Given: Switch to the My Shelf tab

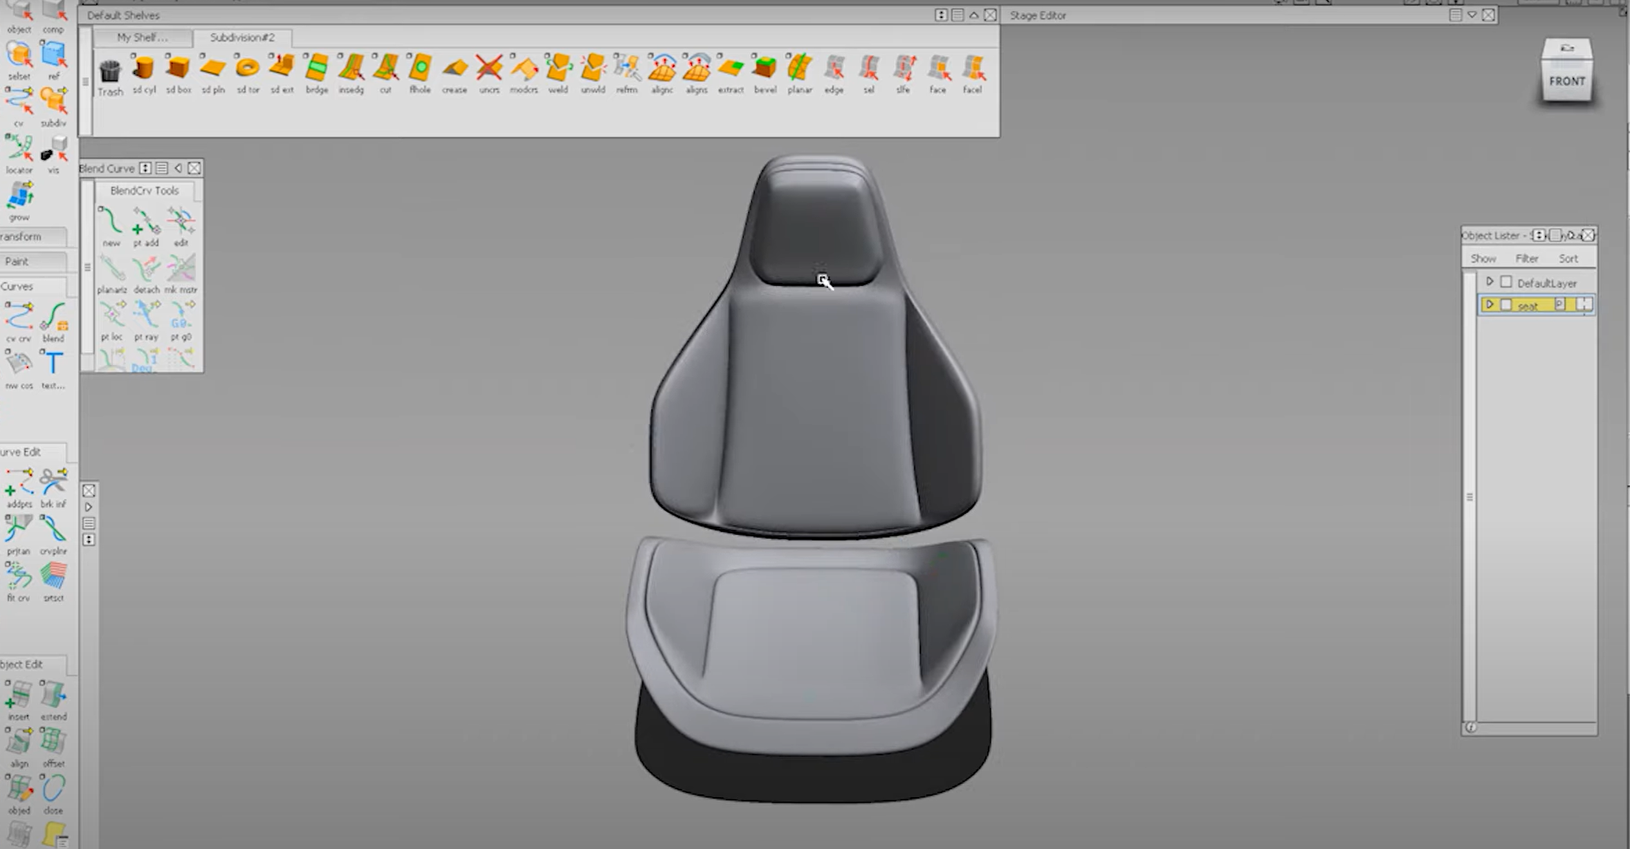Looking at the screenshot, I should tap(142, 38).
